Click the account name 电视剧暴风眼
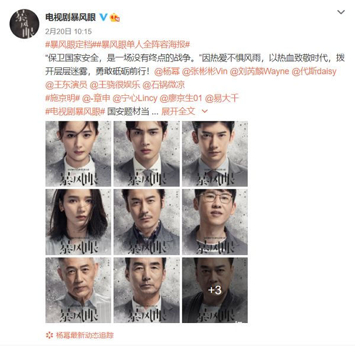Screen dimensions: 355x346 [x=70, y=17]
